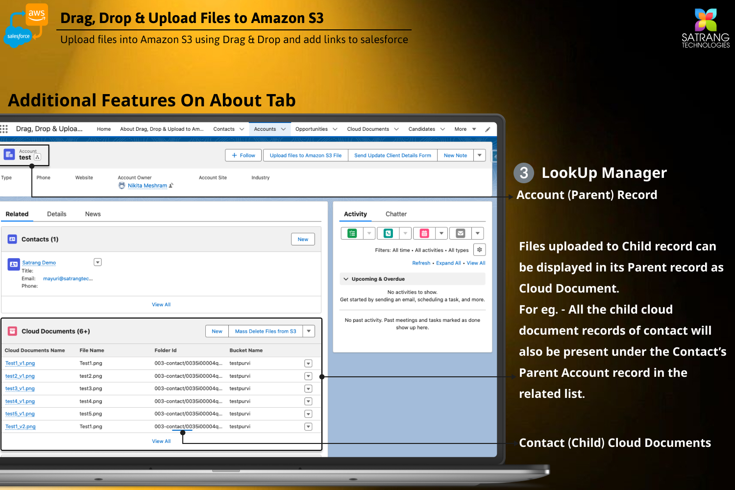
Task: Click the pencil edit navigation icon
Action: [x=488, y=129]
